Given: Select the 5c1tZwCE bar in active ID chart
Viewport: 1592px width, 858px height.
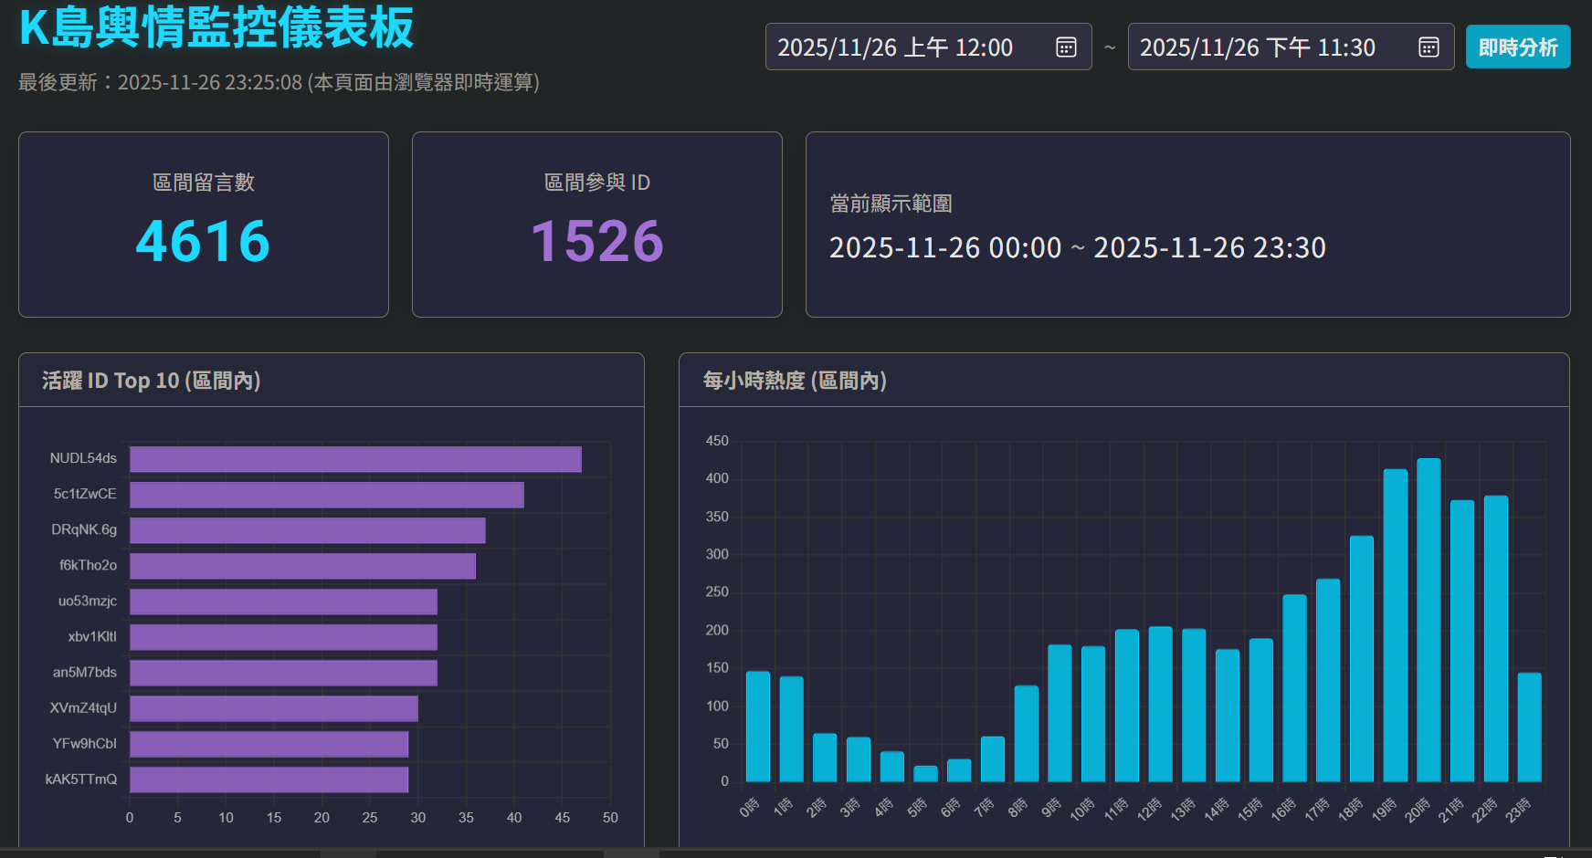Looking at the screenshot, I should coord(326,495).
